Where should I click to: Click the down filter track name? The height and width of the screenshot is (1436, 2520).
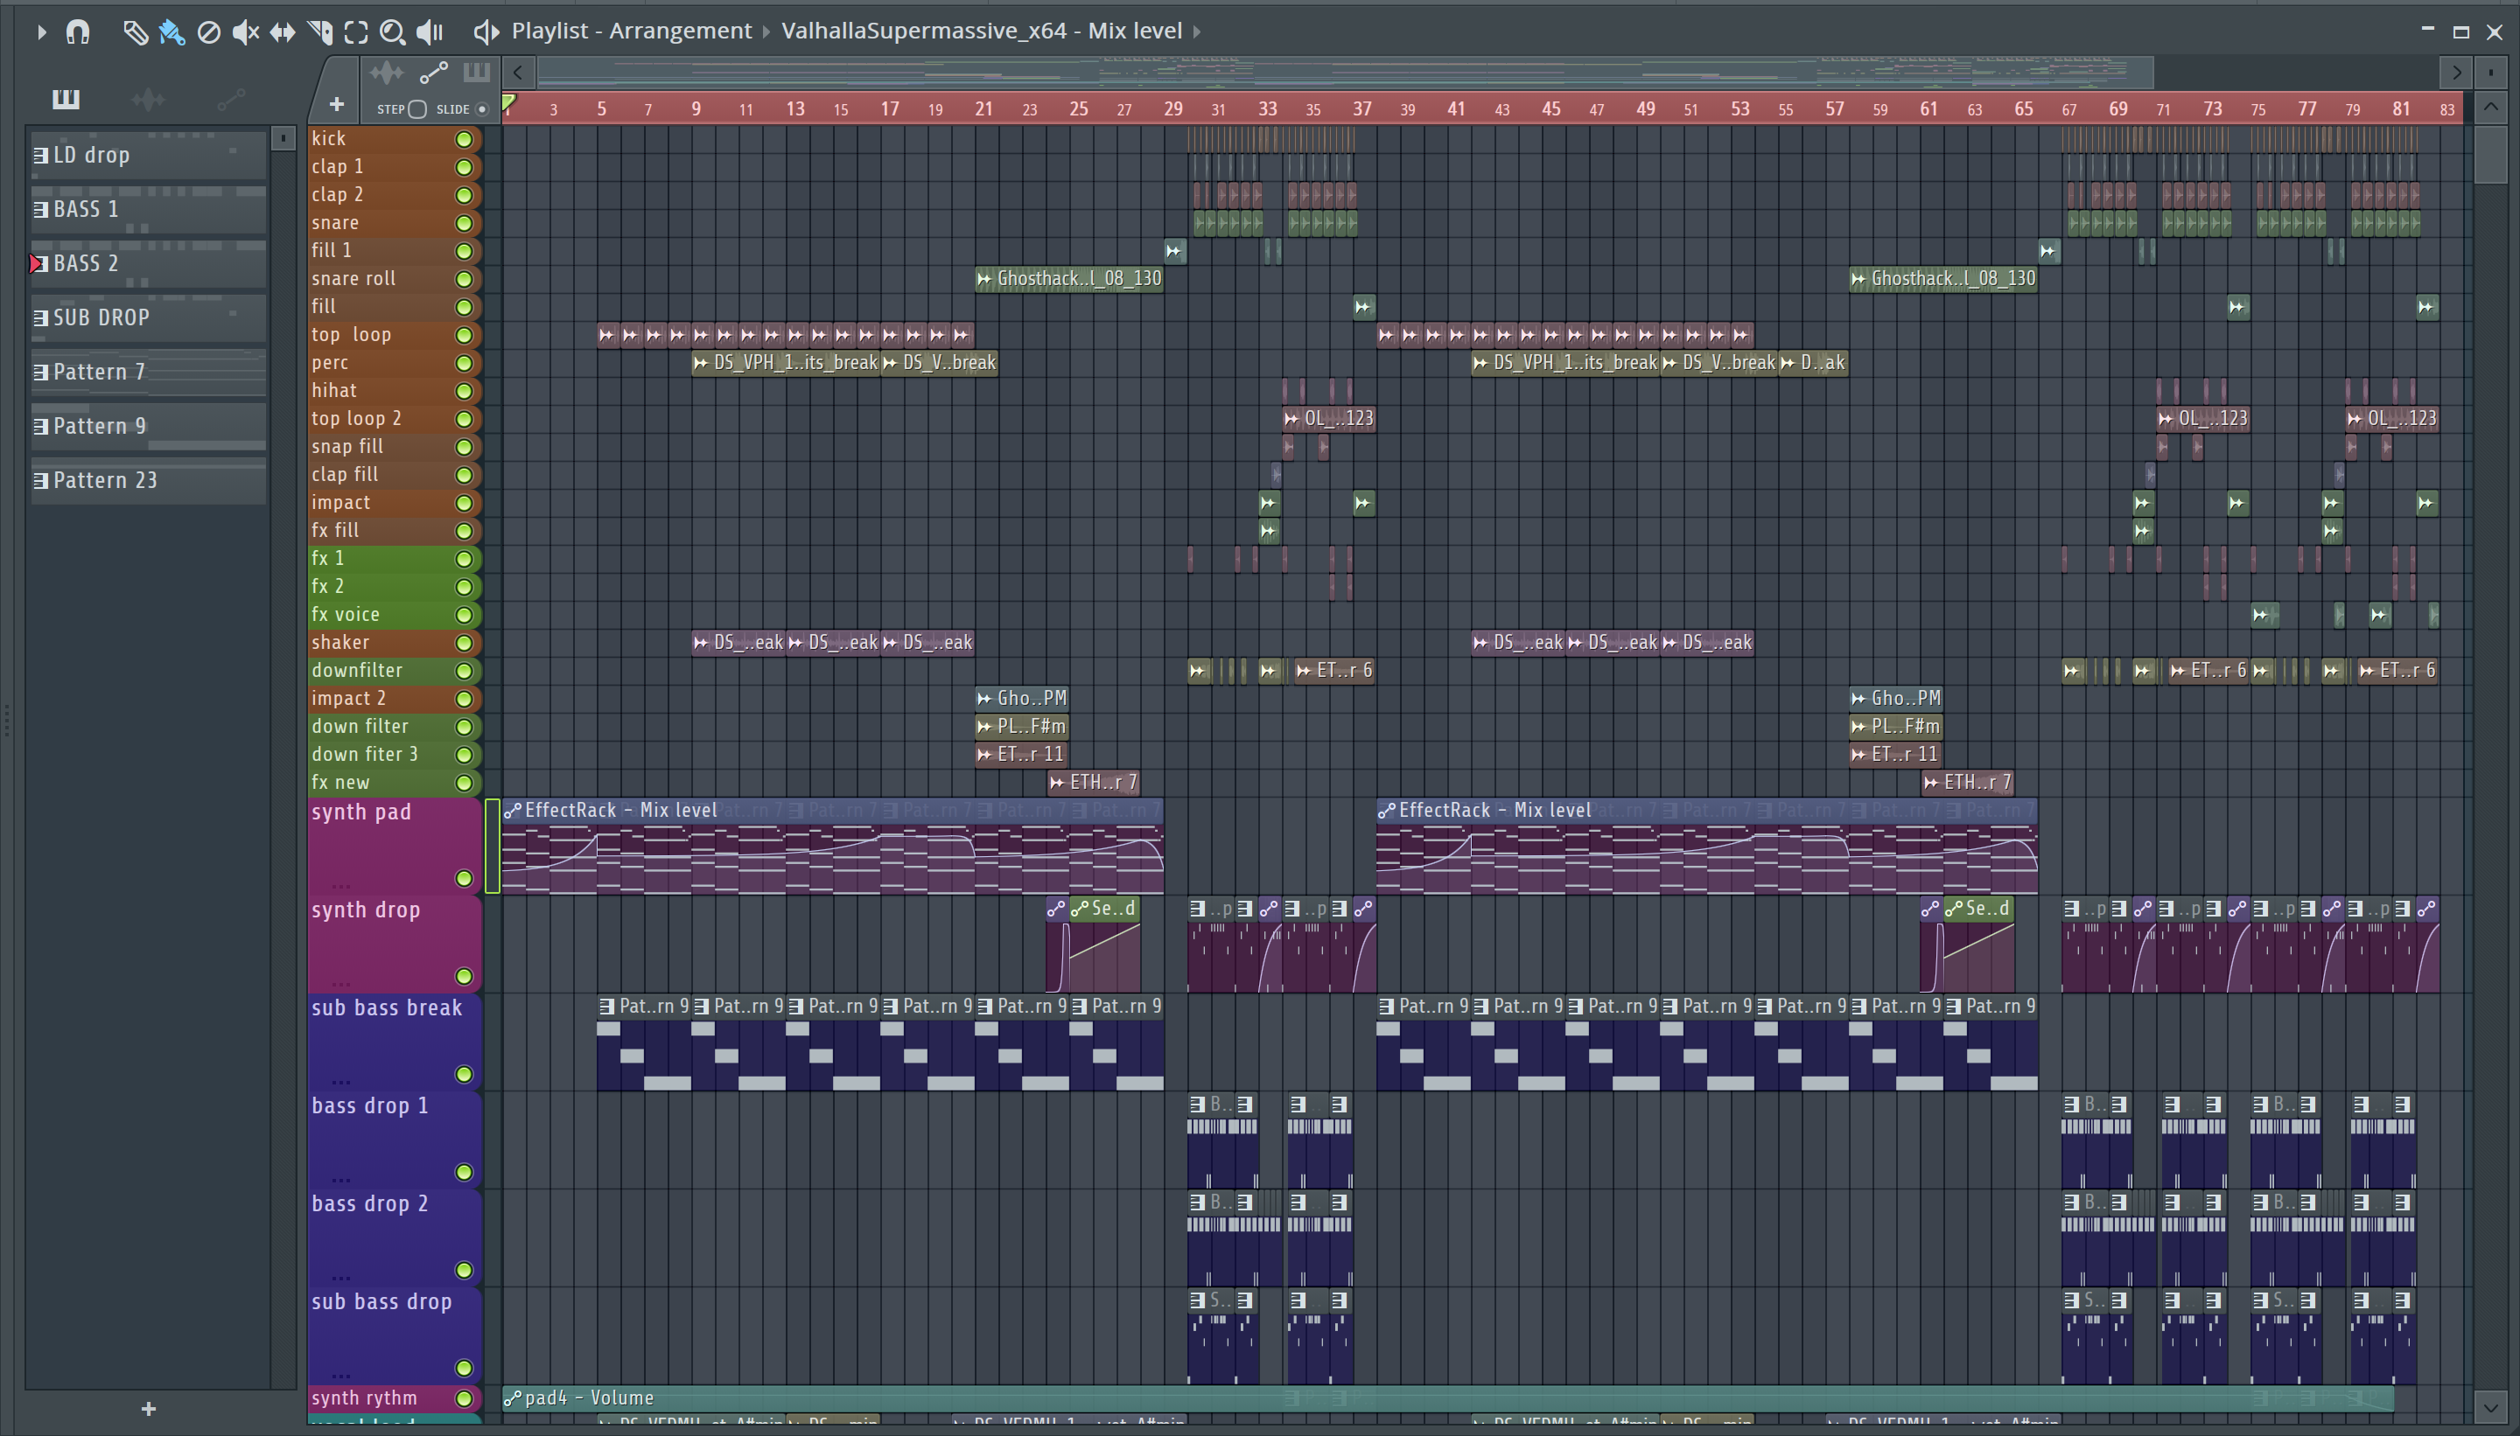click(x=359, y=727)
